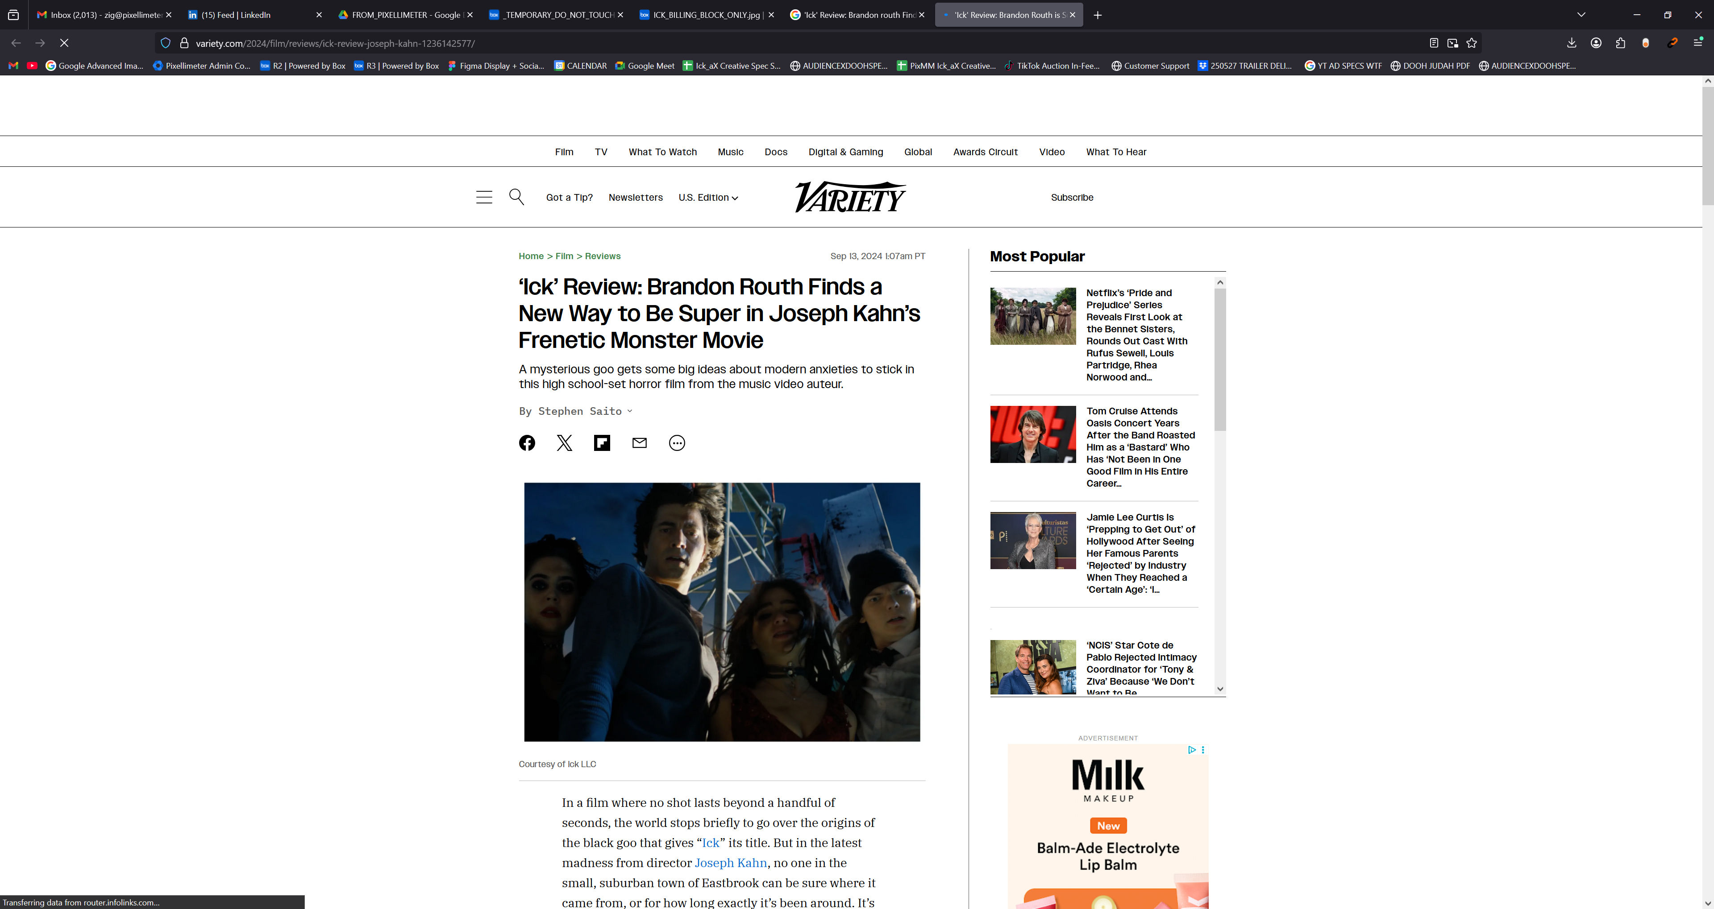The width and height of the screenshot is (1714, 909).
Task: Open the Ick article hero image
Action: (722, 612)
